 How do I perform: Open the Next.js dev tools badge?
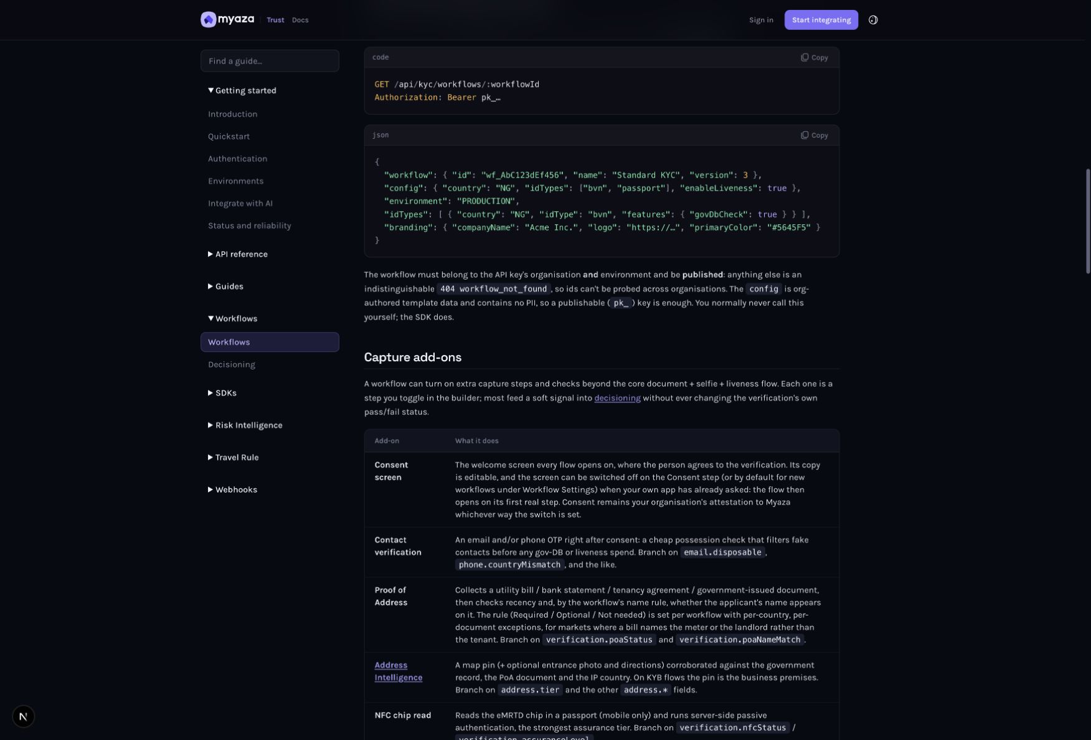(x=23, y=716)
